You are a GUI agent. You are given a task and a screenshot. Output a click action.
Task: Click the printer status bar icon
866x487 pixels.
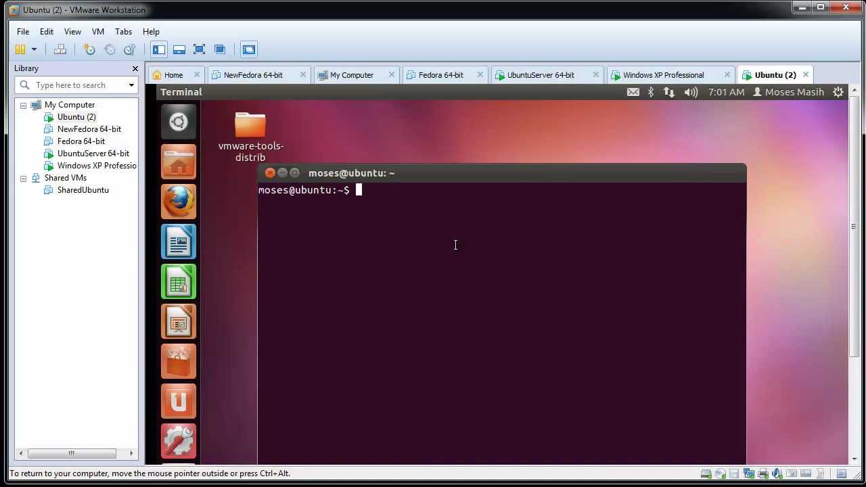[x=763, y=473]
